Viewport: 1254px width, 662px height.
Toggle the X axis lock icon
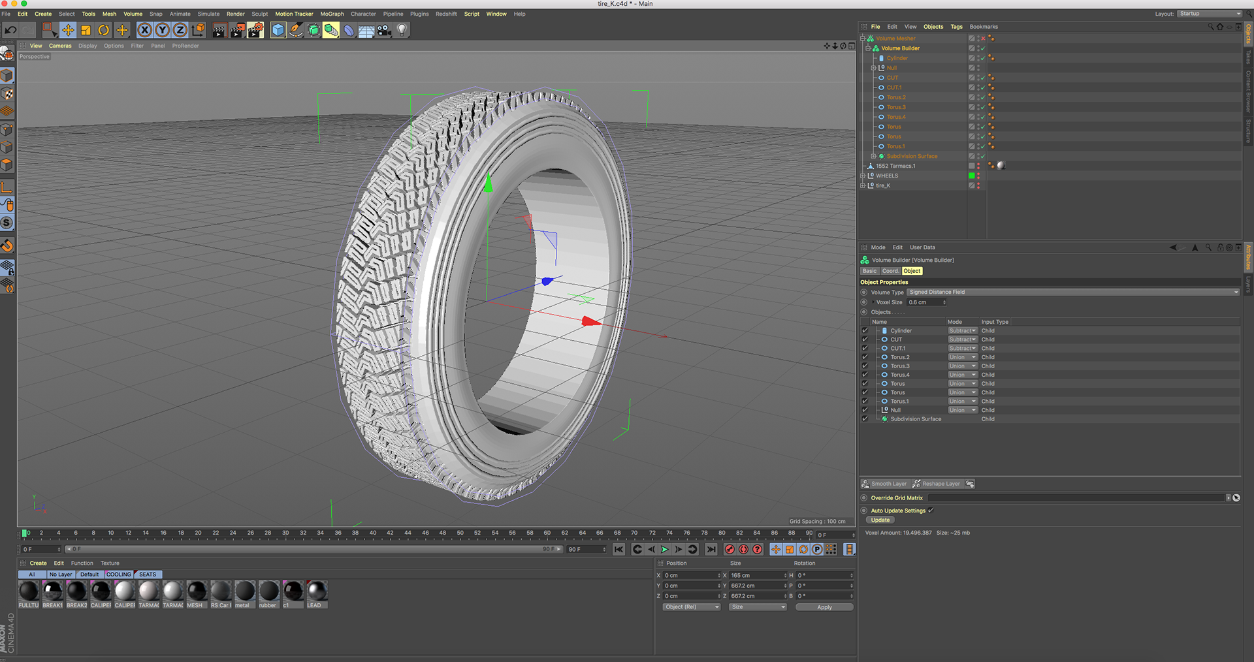[145, 30]
